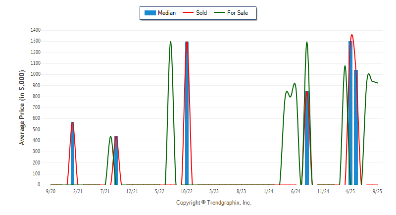Viewport: 396px width, 215px height.
Task: Click the 9/25 x-axis date label
Action: pyautogui.click(x=377, y=191)
